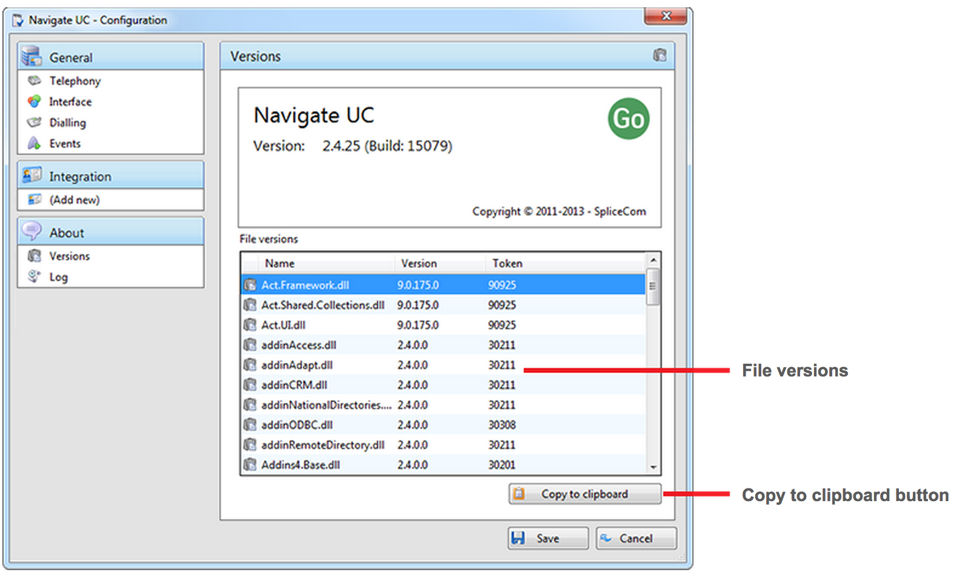Click the Events icon in sidebar
Screen dimensions: 965x578
35,143
